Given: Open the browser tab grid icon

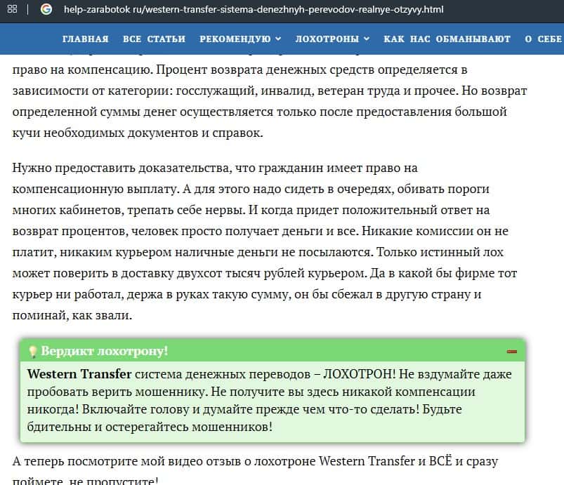Looking at the screenshot, I should pyautogui.click(x=12, y=9).
